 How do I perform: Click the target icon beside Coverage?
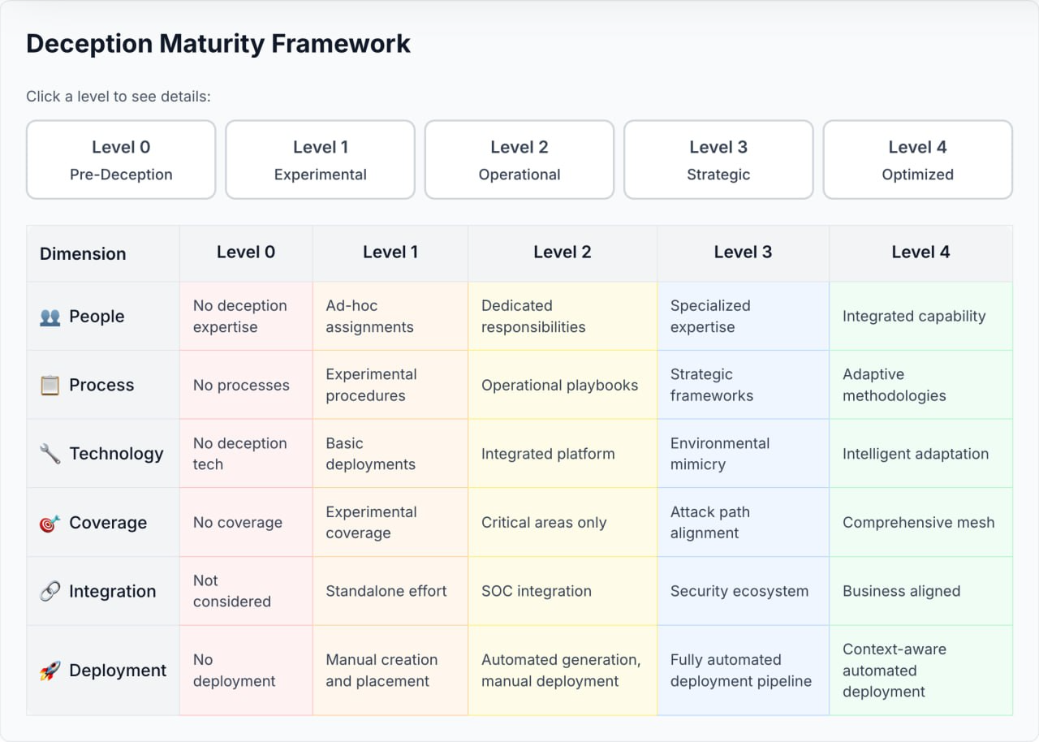[50, 523]
